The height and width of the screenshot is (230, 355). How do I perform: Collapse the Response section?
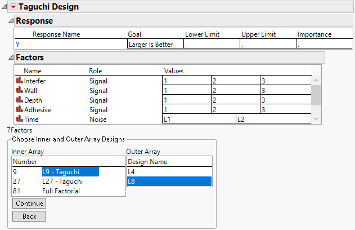click(10, 21)
